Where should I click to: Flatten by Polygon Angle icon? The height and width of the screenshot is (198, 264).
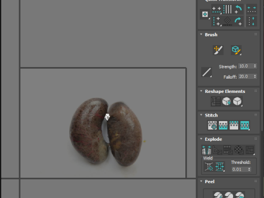[x=217, y=150]
